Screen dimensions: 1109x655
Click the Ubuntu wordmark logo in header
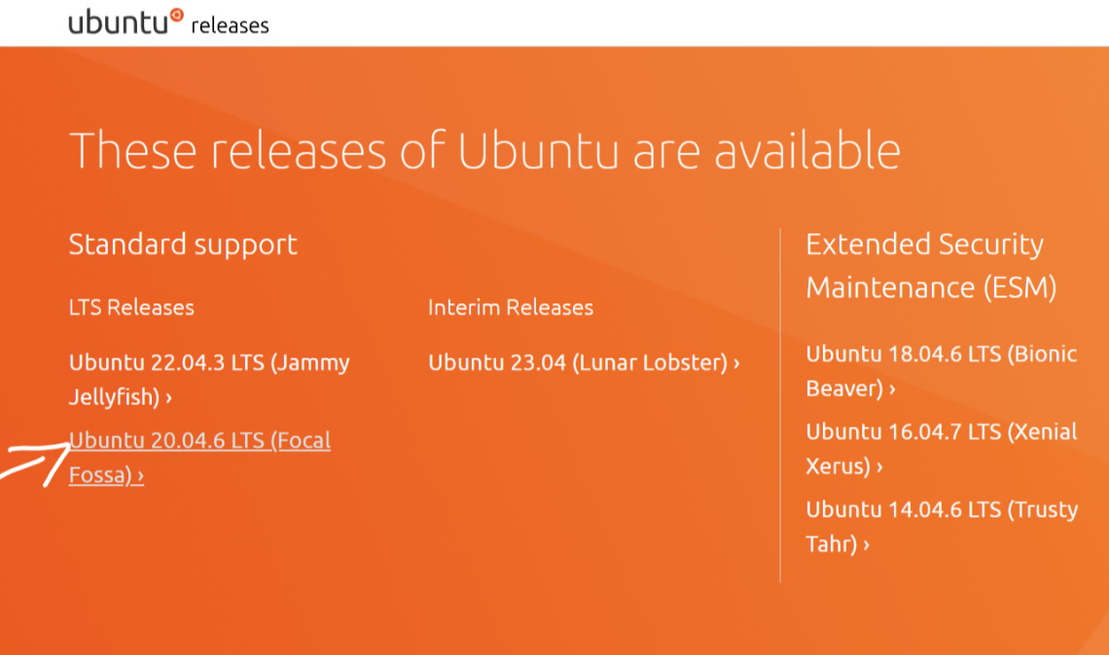pyautogui.click(x=118, y=22)
